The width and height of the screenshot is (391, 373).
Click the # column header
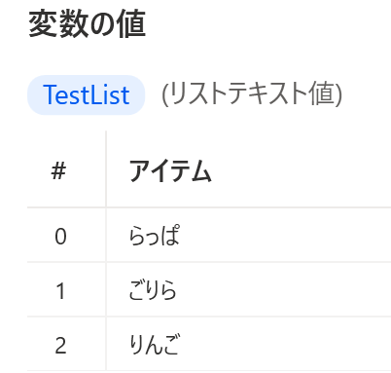tap(58, 171)
